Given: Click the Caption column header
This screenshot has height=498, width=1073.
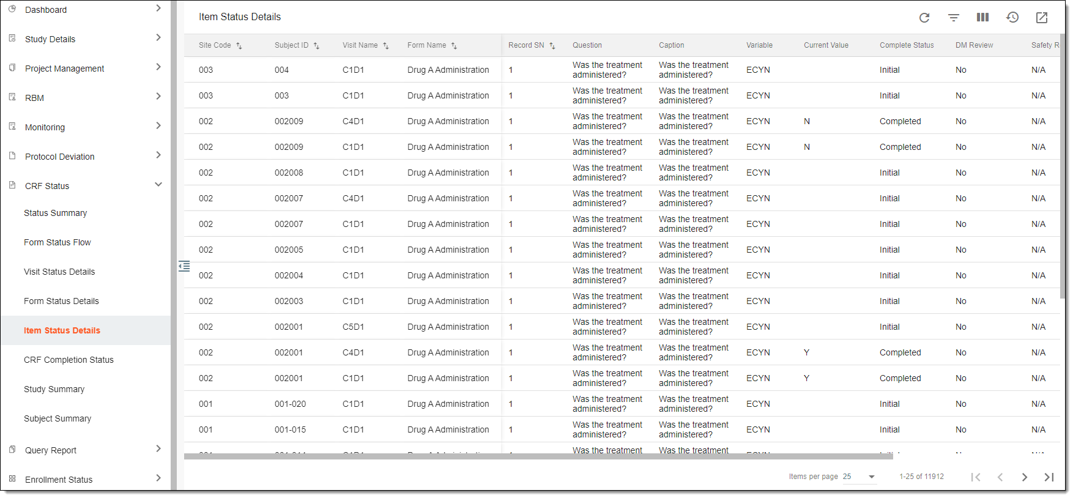Looking at the screenshot, I should [672, 45].
